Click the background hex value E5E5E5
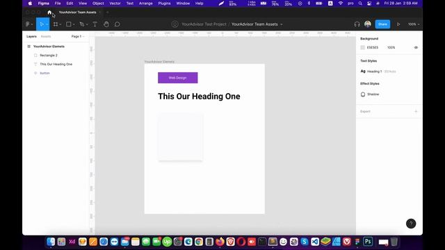Screen dimensions: 445x250 373,48
